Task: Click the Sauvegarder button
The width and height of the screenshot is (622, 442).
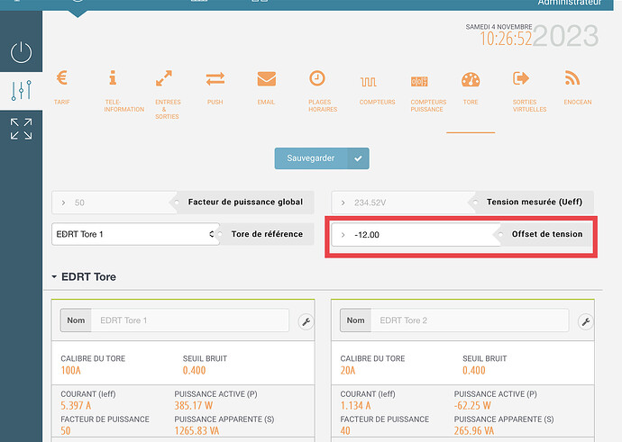Action: [322, 158]
